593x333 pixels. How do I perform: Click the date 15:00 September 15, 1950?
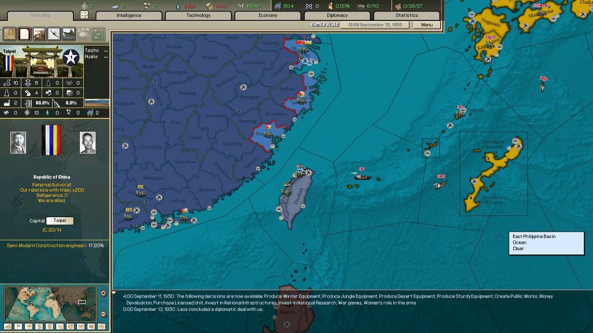pos(375,25)
